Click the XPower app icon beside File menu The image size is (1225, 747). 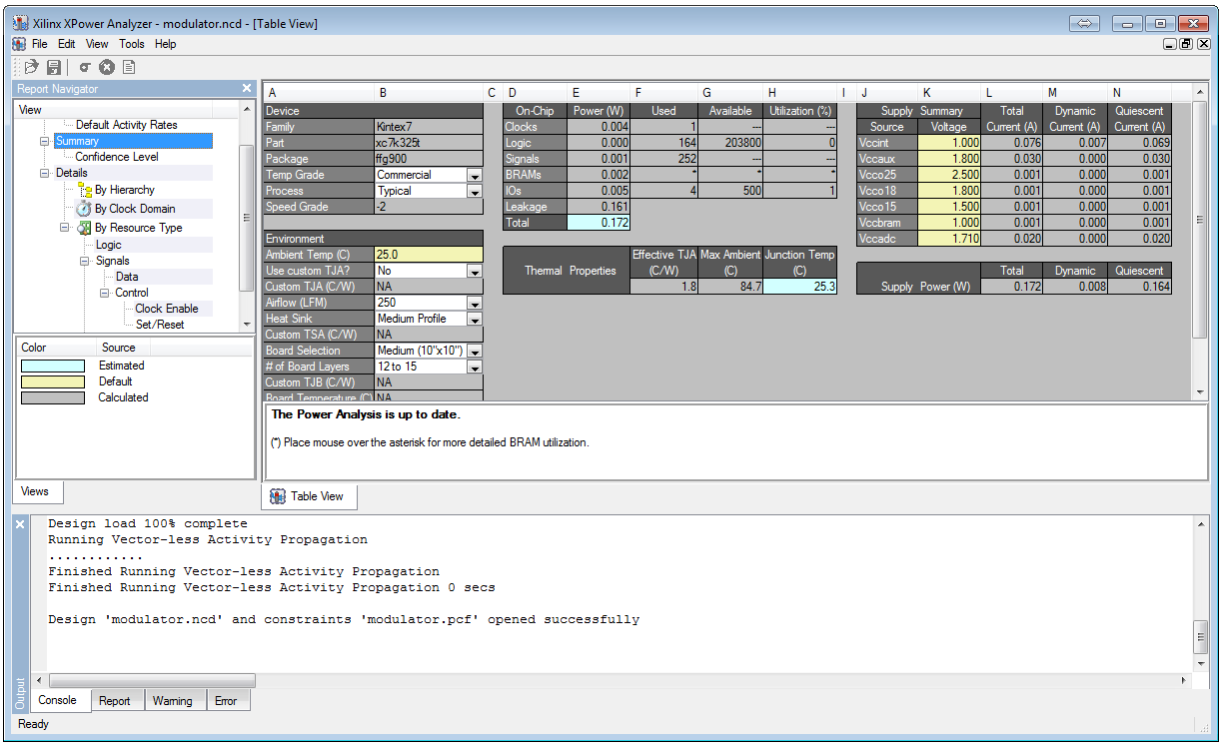pyautogui.click(x=19, y=44)
